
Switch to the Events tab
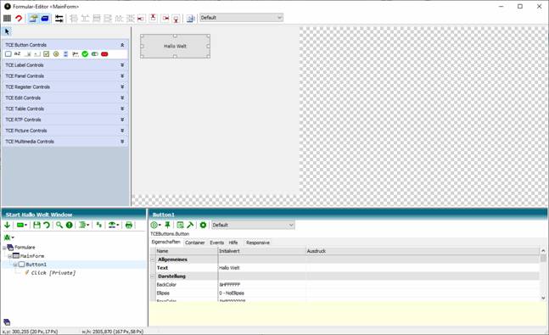(216, 243)
